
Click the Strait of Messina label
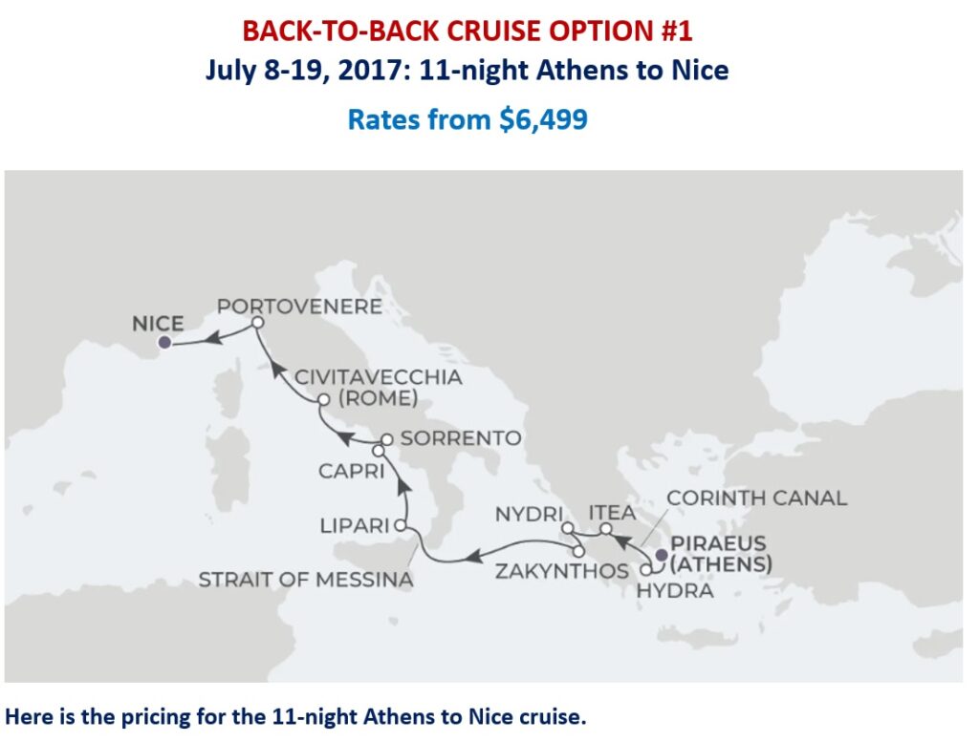[x=306, y=580]
